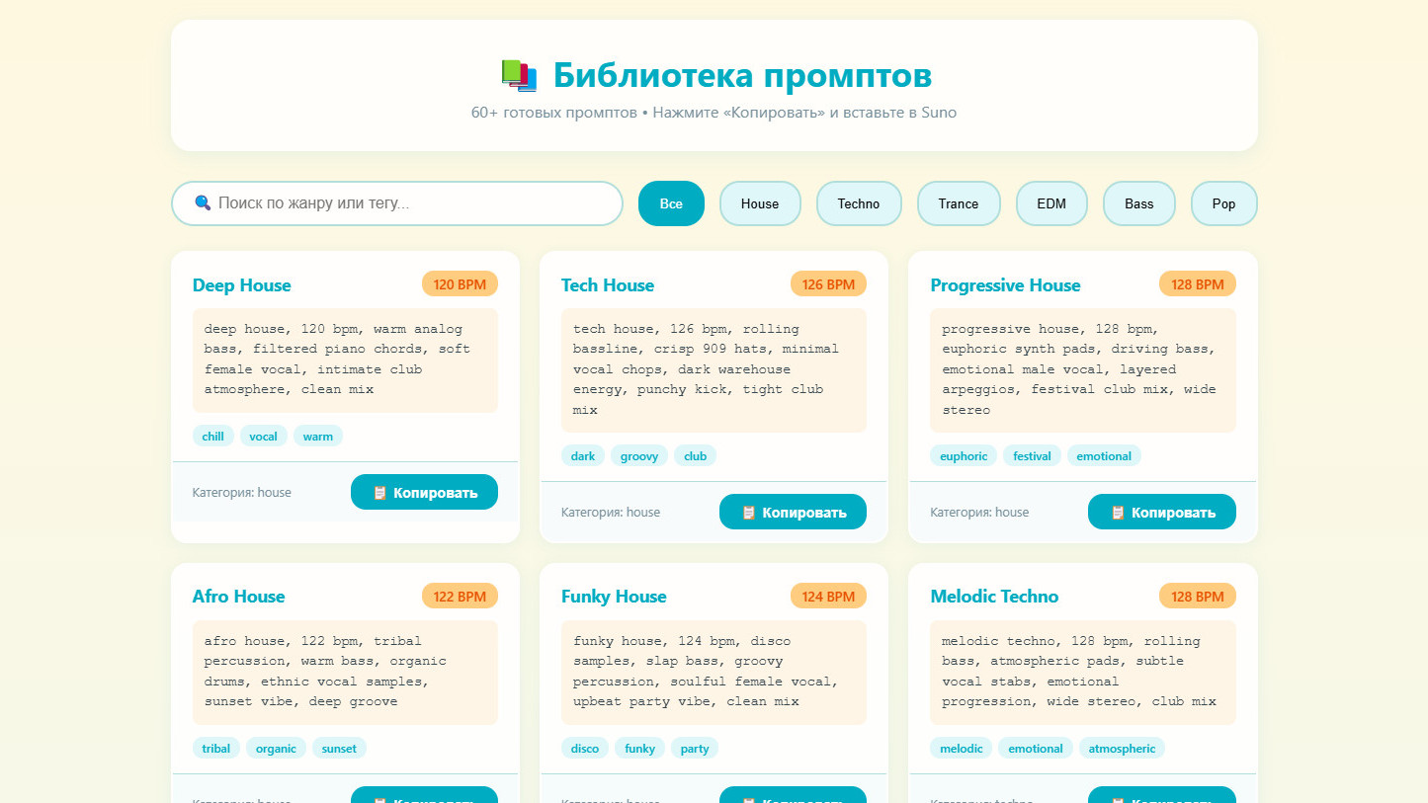Click the Tech House card title

(608, 285)
